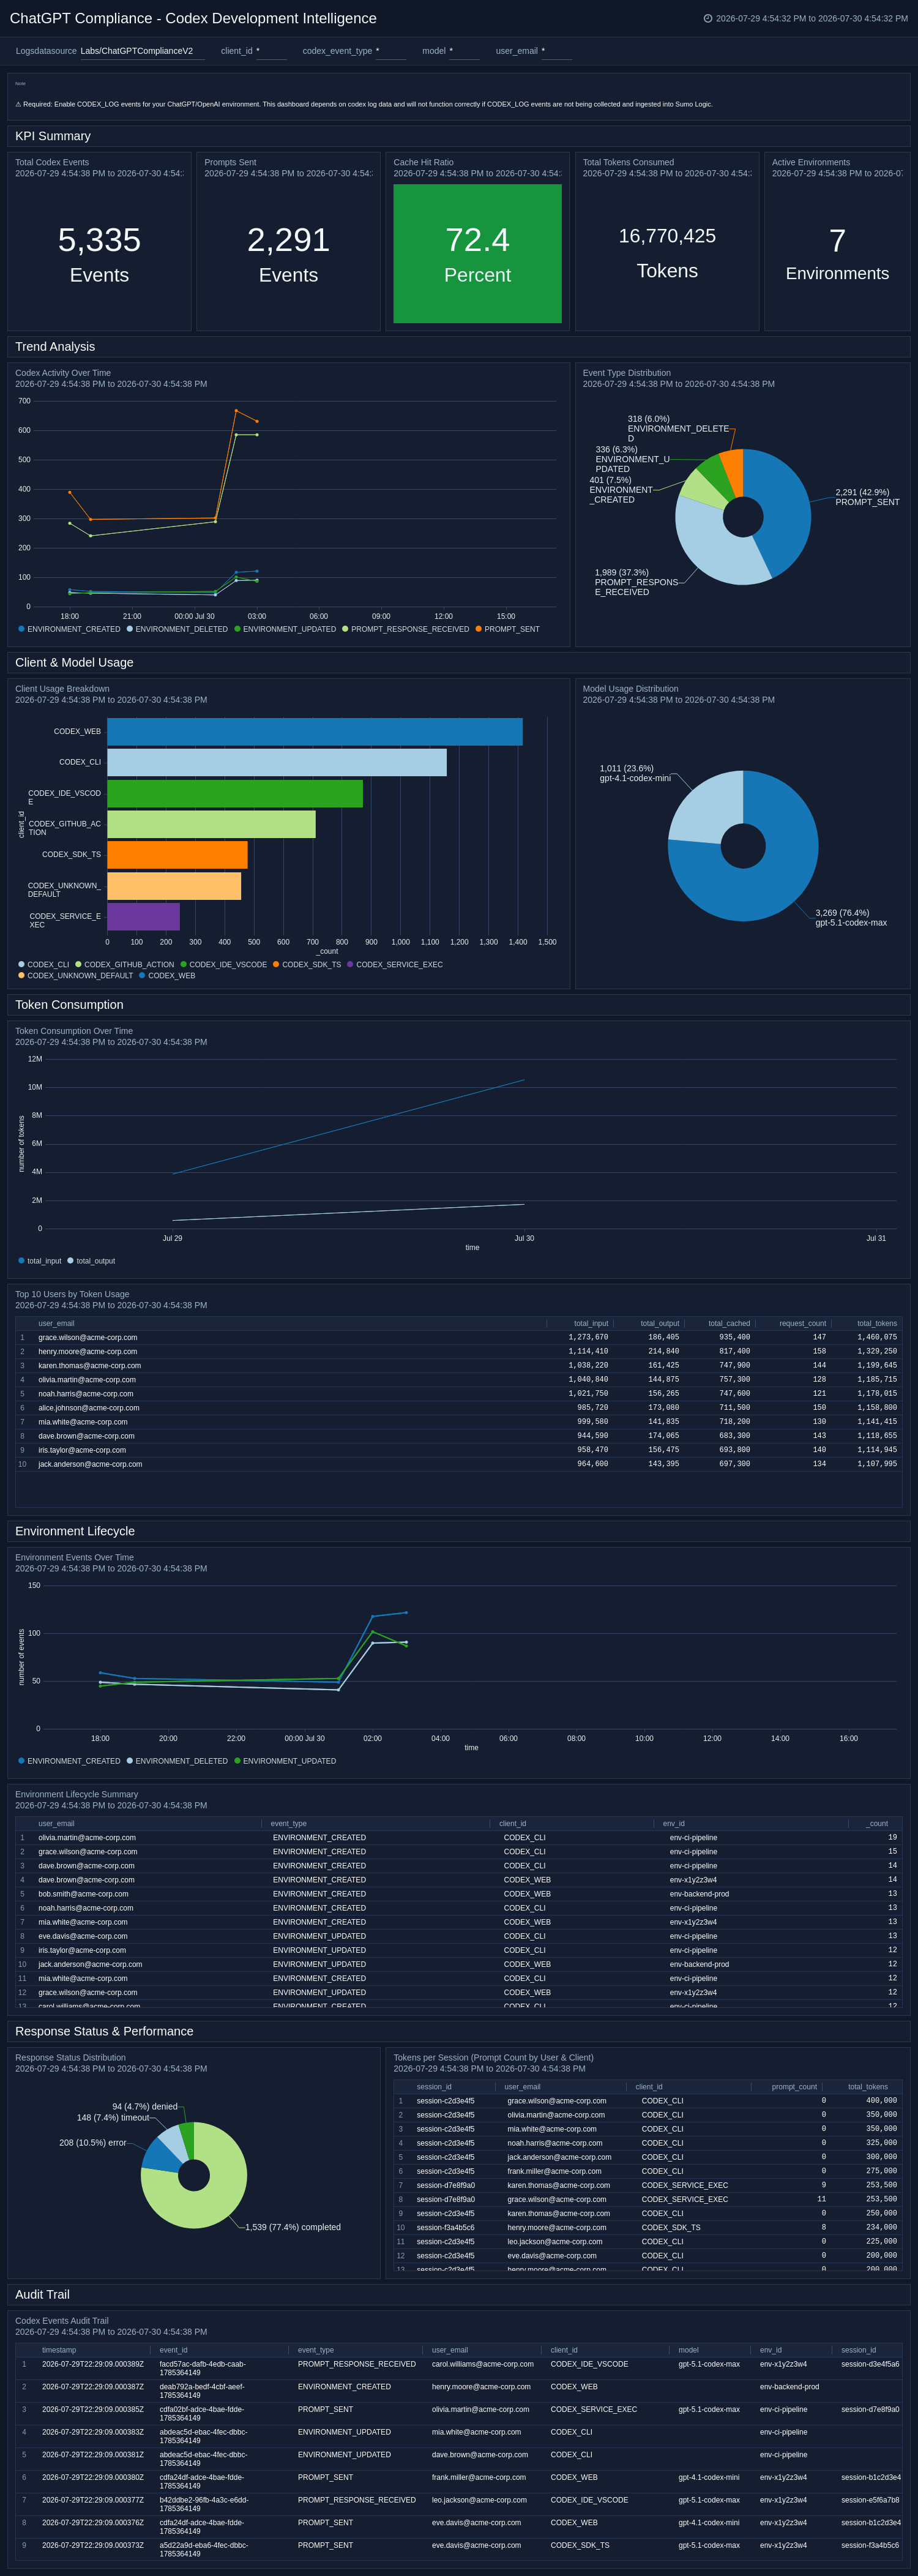Click frank.miller@acme-corp.com in Audit Trail
The width and height of the screenshot is (918, 2576).
click(x=478, y=2477)
